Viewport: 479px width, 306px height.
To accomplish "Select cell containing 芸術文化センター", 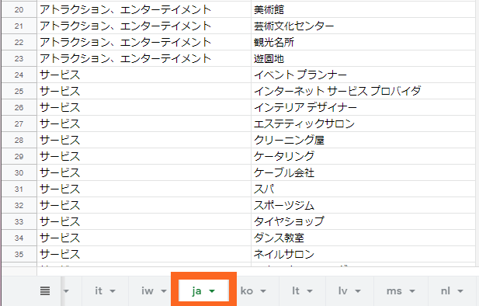I will (363, 26).
